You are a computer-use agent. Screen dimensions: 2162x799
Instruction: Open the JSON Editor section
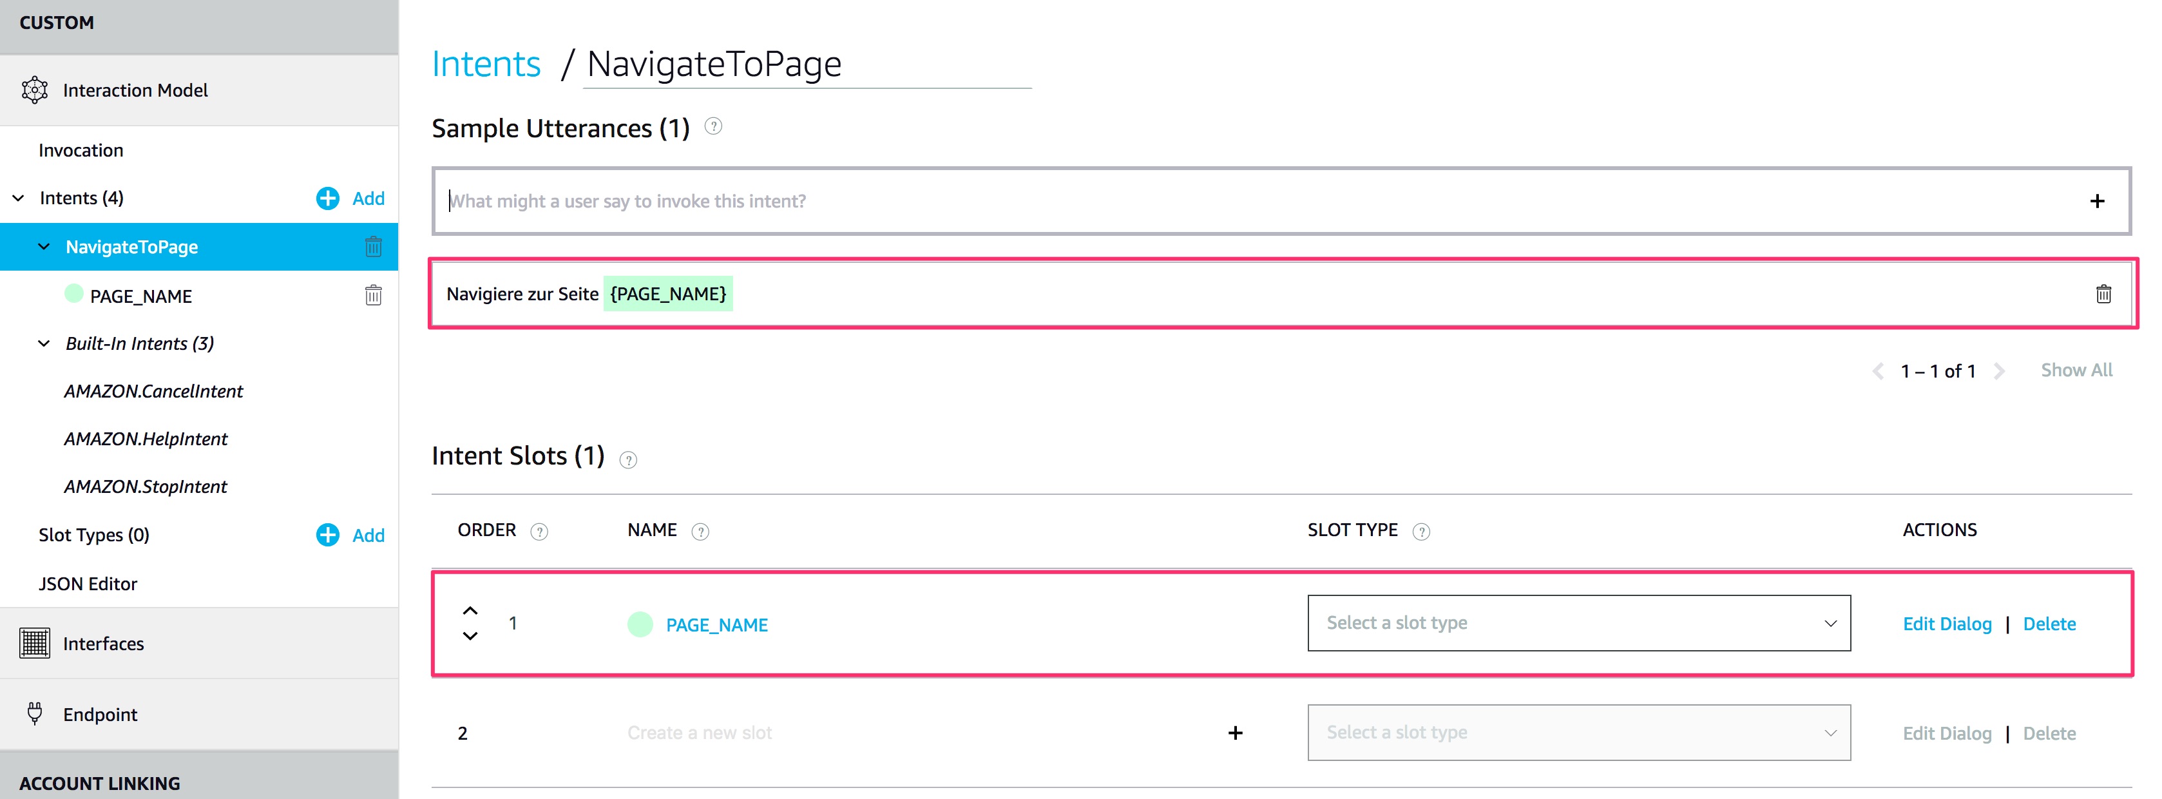[x=87, y=583]
